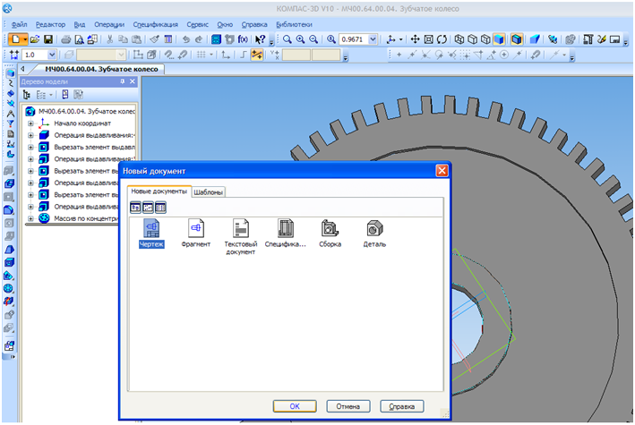
Task: Open Print Preview from the toolbar
Action: click(80, 39)
